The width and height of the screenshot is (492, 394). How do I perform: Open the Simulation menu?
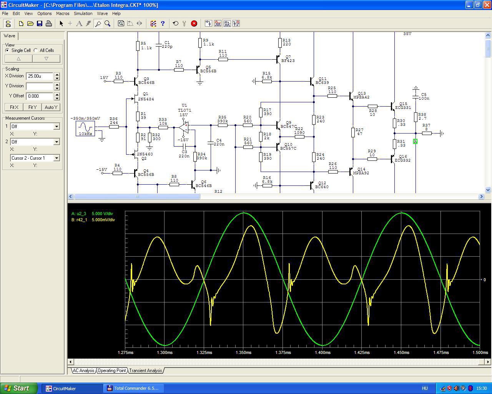(83, 13)
